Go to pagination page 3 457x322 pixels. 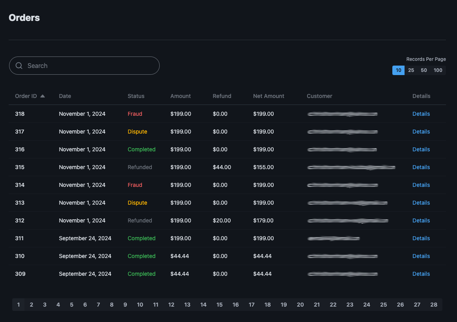[x=45, y=305]
